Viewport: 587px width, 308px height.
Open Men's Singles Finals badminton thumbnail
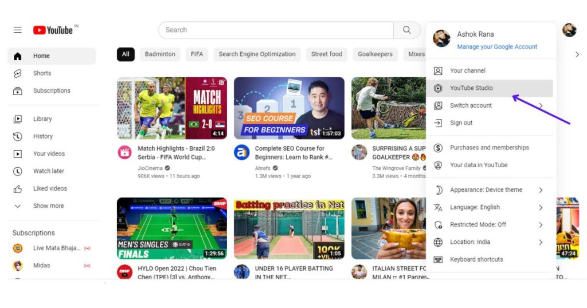pyautogui.click(x=172, y=228)
